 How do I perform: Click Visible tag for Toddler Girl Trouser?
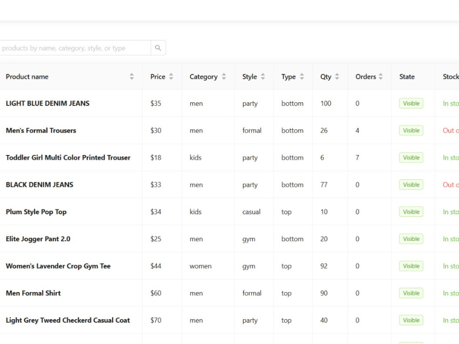tap(411, 158)
